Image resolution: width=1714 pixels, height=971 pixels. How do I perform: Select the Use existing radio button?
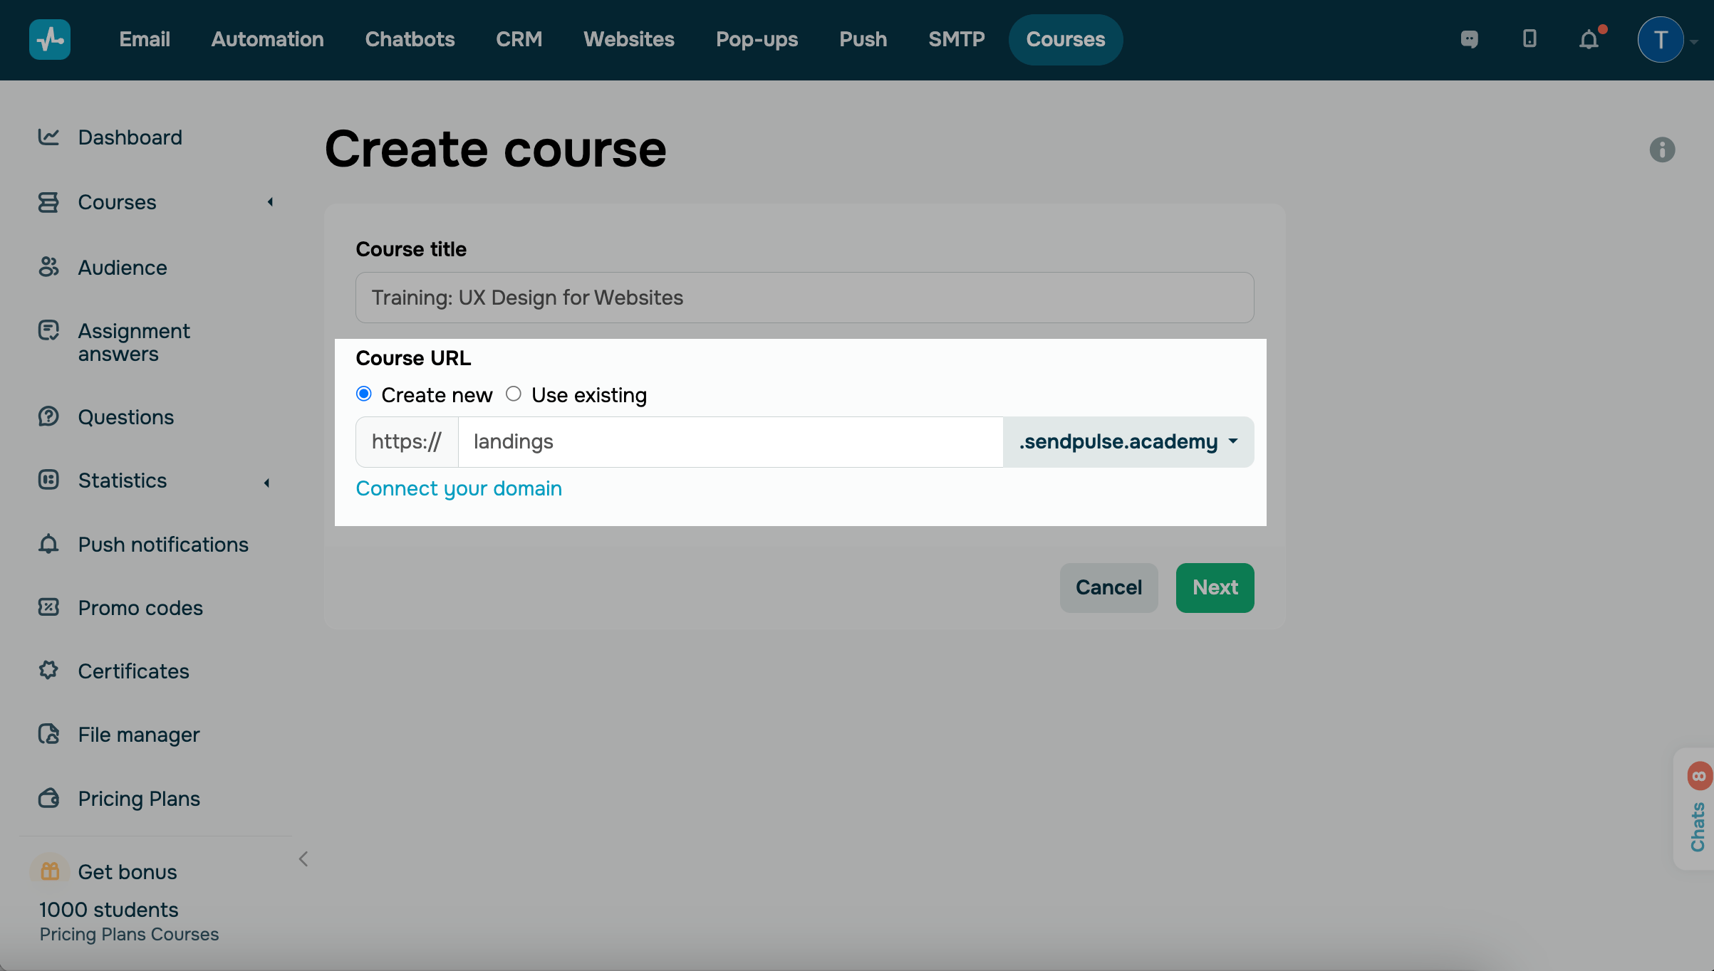click(514, 394)
